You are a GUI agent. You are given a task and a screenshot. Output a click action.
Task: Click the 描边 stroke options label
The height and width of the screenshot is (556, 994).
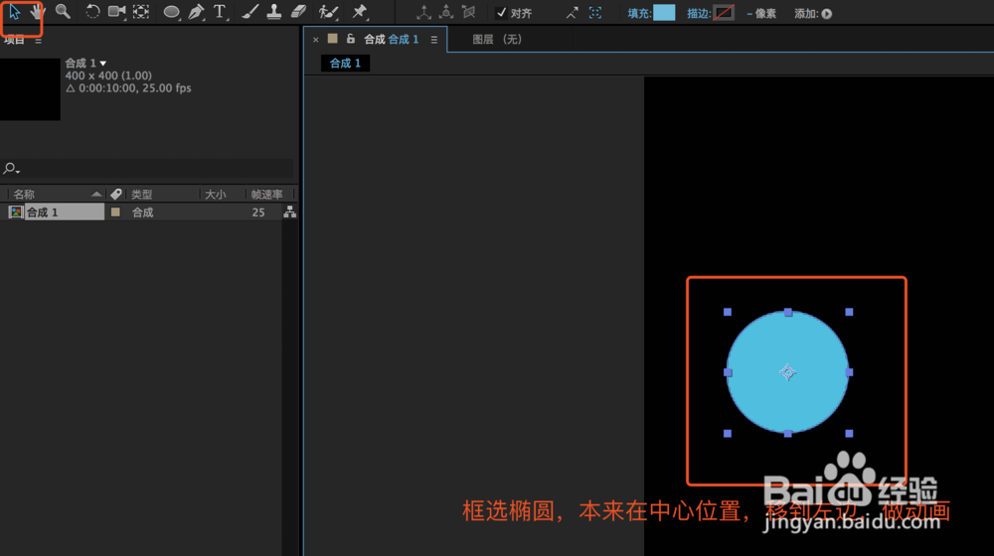tap(699, 13)
